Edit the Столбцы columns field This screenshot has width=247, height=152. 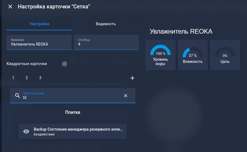point(106,42)
